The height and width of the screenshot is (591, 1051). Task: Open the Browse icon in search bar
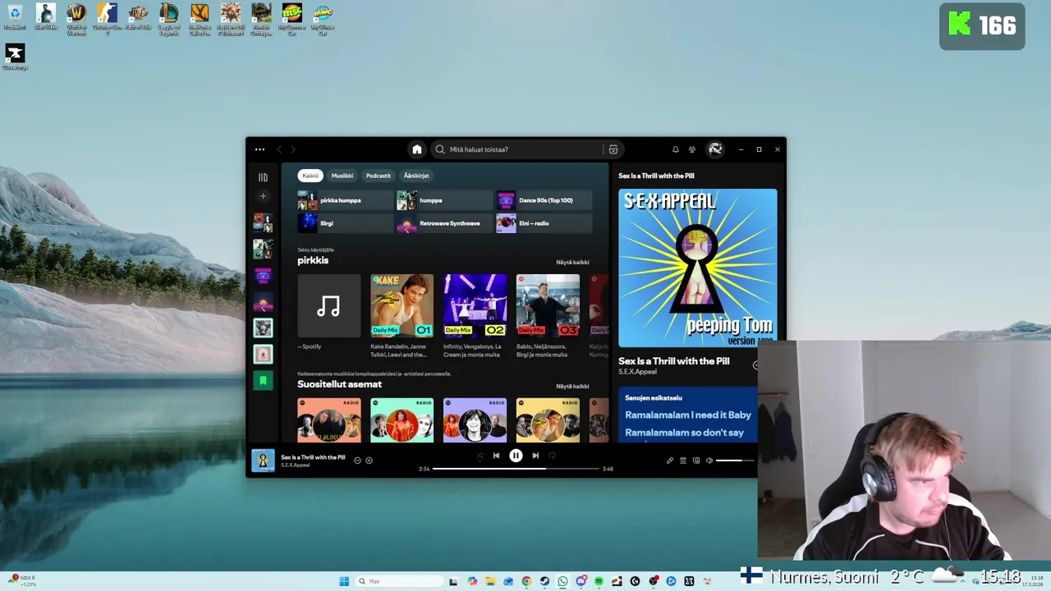[x=613, y=149]
